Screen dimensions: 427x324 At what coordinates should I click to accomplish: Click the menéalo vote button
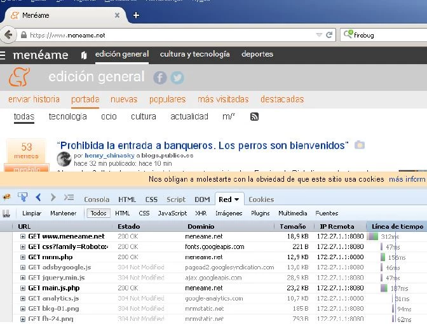[x=27, y=168]
